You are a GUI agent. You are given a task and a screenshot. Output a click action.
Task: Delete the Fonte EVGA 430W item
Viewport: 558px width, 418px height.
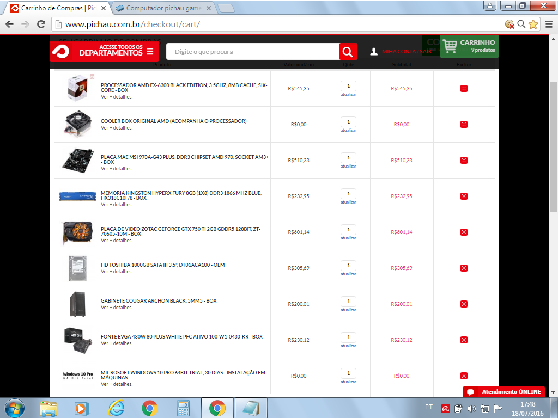coord(464,340)
